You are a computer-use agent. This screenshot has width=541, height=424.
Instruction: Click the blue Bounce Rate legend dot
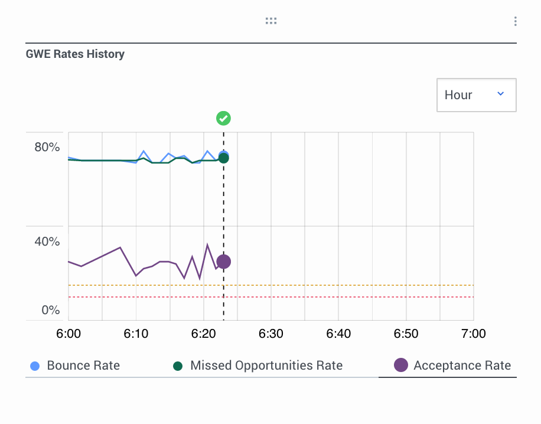click(35, 366)
